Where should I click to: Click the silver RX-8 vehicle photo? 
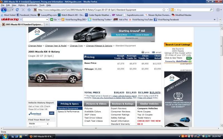tap(55, 73)
